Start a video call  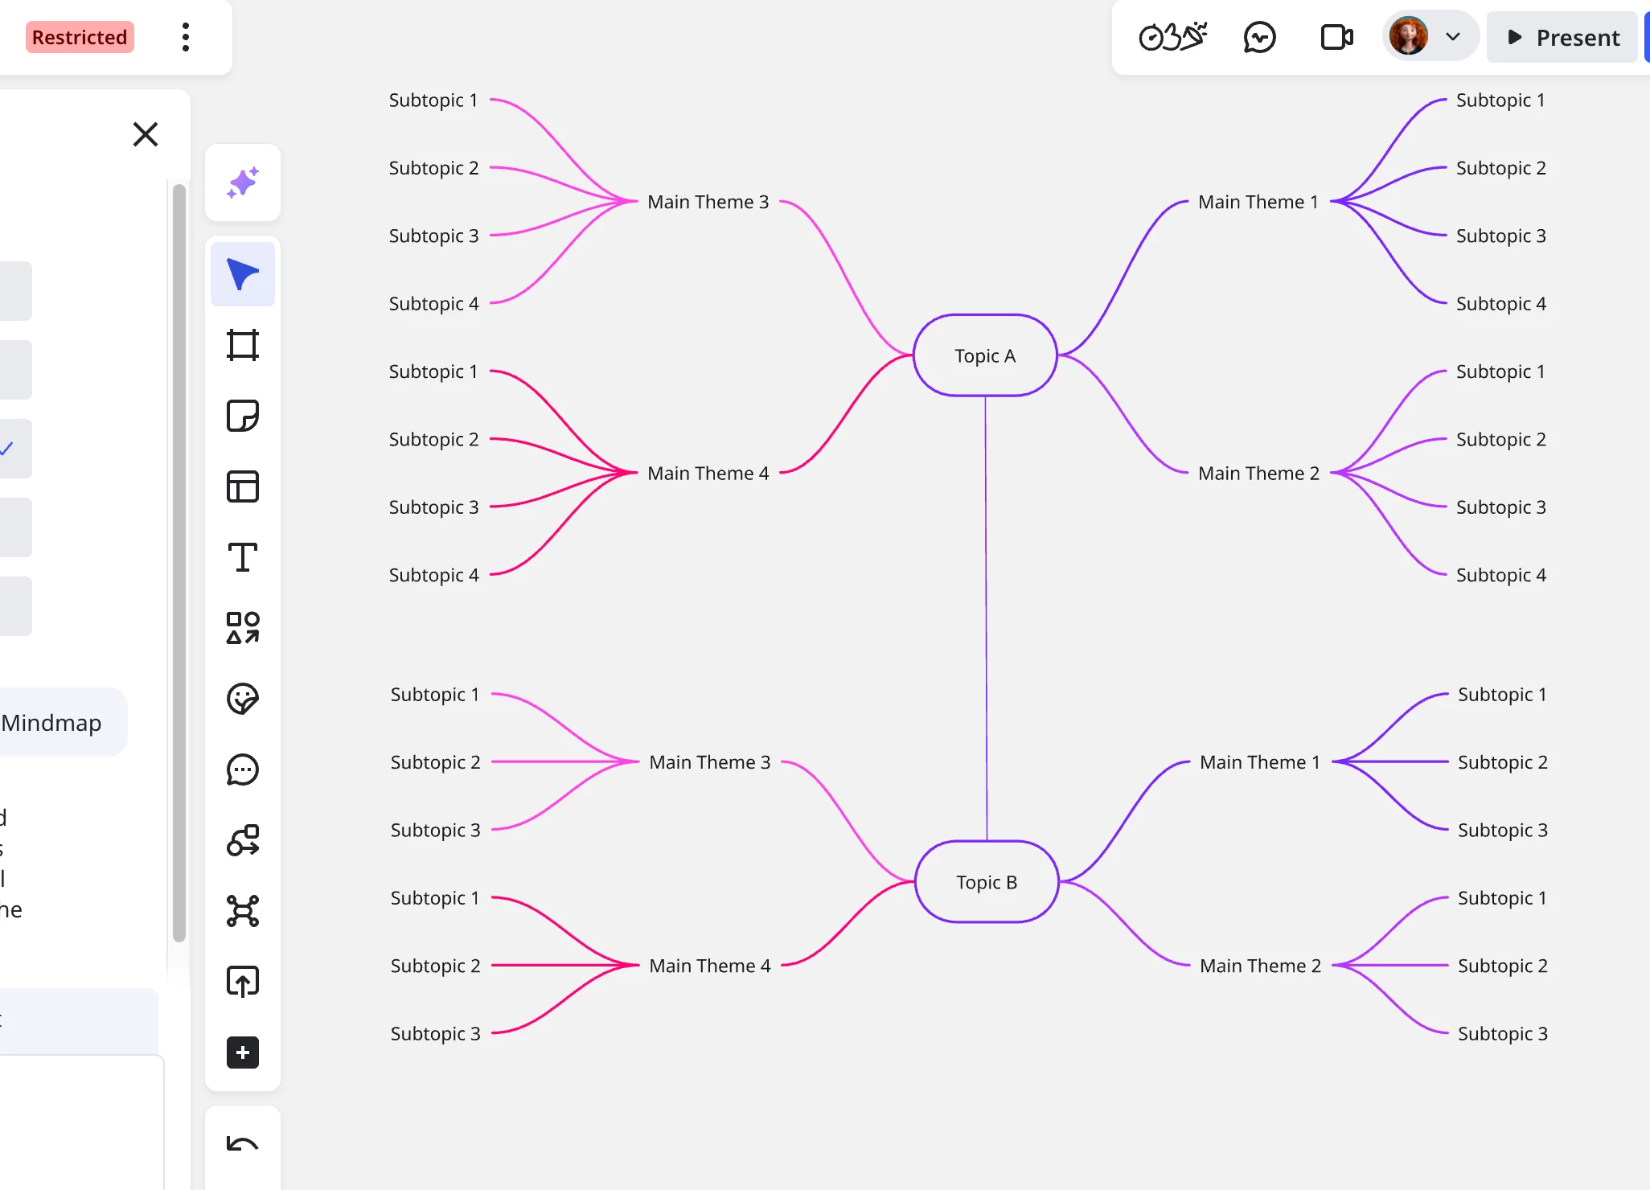pyautogui.click(x=1337, y=37)
